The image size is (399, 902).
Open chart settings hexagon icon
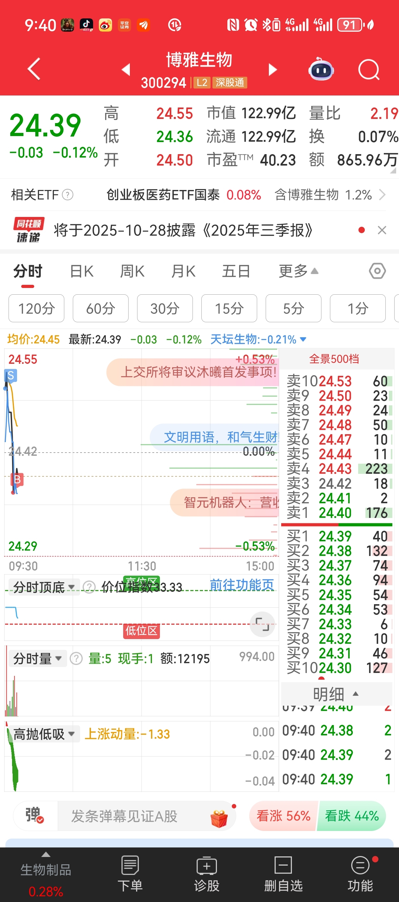[377, 271]
